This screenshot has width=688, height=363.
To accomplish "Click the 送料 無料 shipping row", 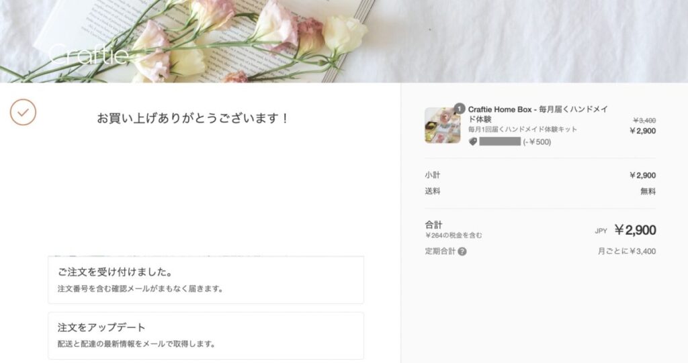I will [x=540, y=191].
